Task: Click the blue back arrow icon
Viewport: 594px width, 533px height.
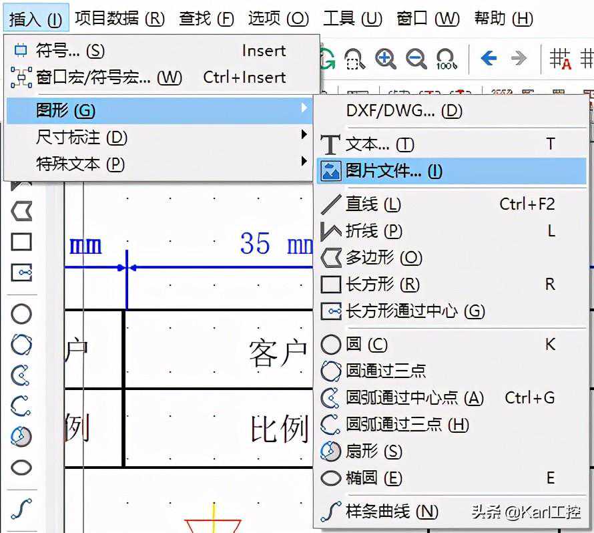Action: pos(489,59)
